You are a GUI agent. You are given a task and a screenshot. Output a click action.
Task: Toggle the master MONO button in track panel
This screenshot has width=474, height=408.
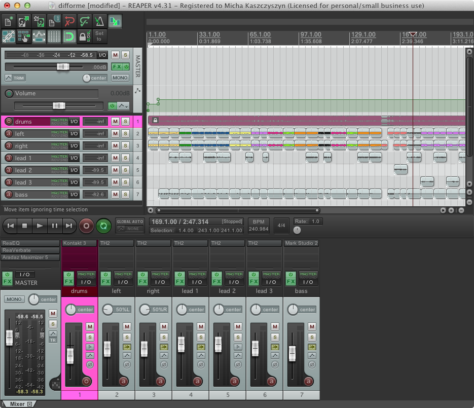(x=120, y=78)
